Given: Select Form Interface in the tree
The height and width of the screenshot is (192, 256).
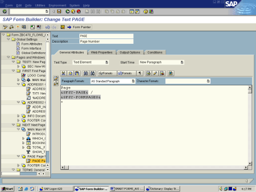Looking at the screenshot, I should (31, 49).
